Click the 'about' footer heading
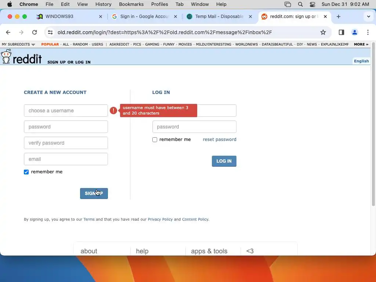Image resolution: width=376 pixels, height=282 pixels. coord(89,251)
